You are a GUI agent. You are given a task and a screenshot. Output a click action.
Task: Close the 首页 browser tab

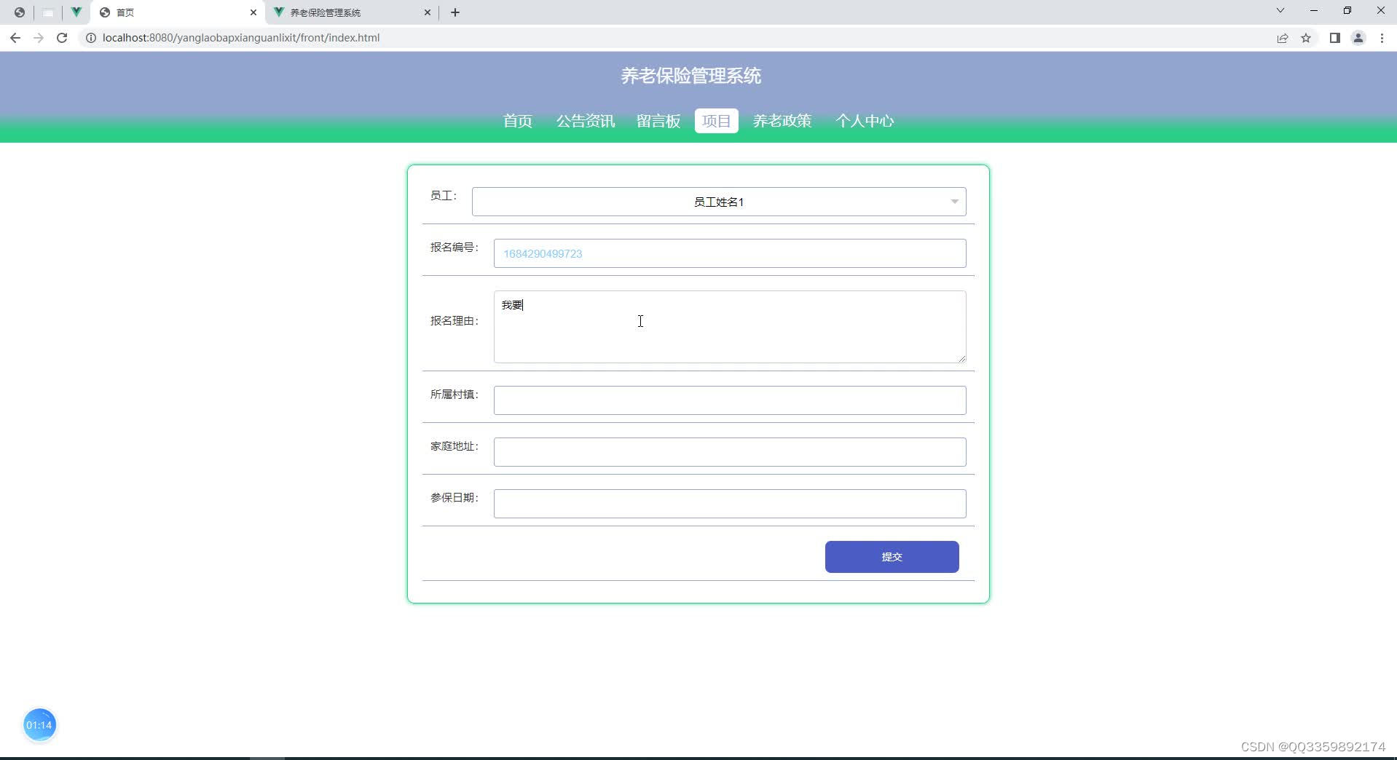253,12
